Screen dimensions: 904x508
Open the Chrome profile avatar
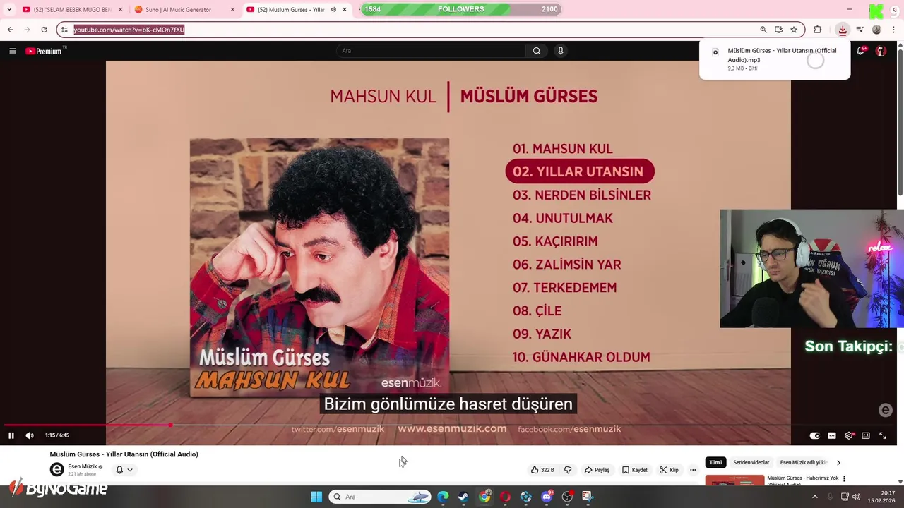[876, 30]
